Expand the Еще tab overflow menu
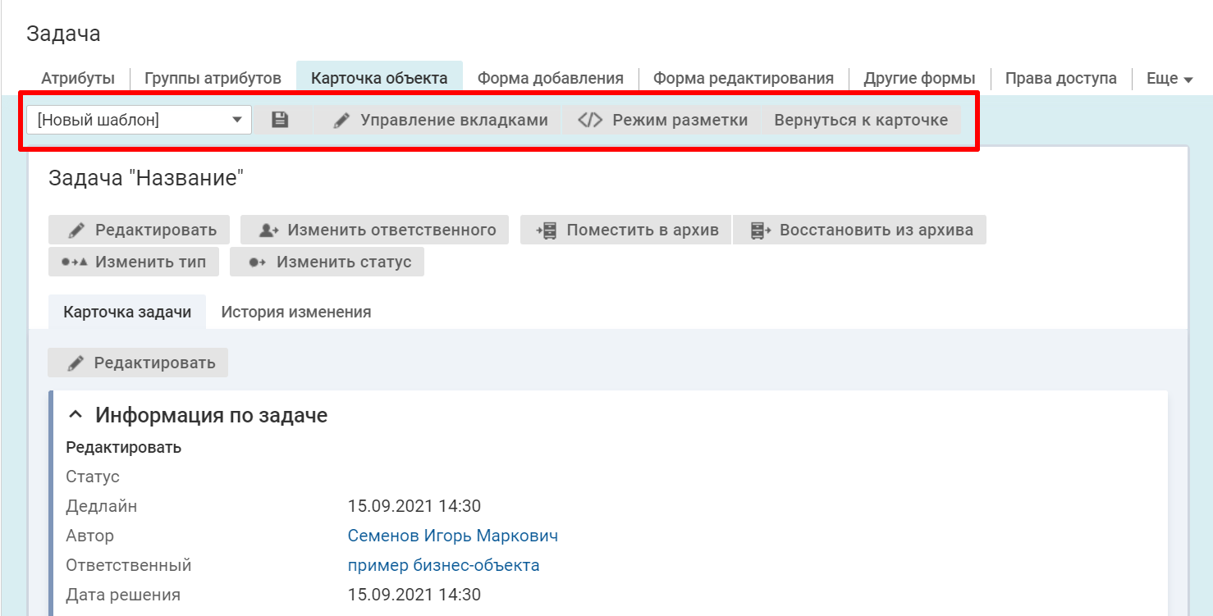1213x616 pixels. (1169, 79)
